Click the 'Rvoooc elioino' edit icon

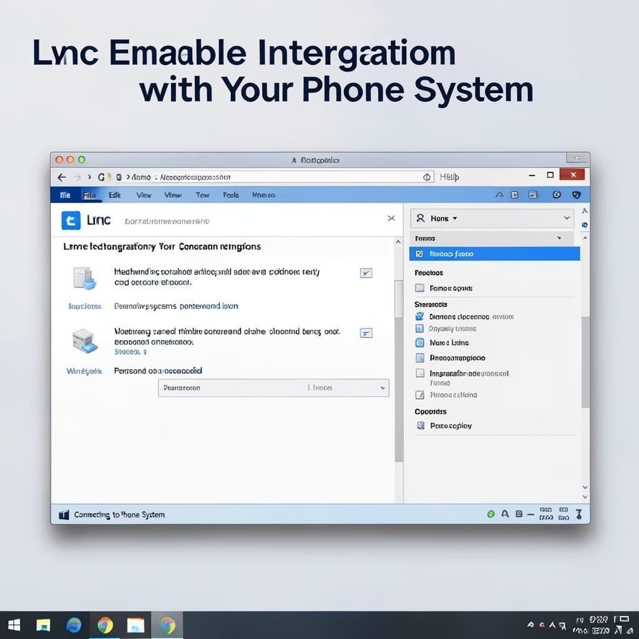coord(419,394)
